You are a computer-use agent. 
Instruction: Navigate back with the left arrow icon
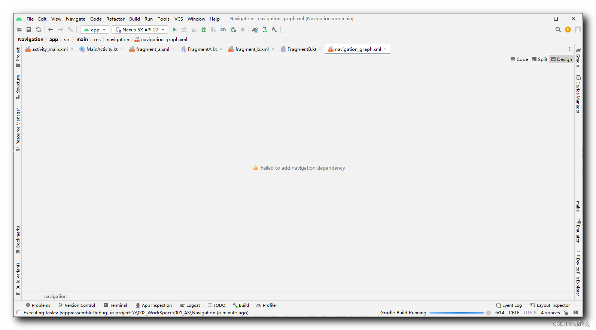(51, 30)
